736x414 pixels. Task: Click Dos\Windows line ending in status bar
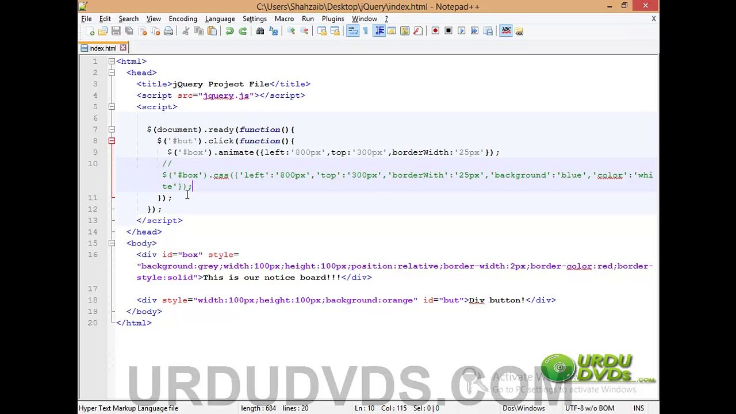[523, 408]
